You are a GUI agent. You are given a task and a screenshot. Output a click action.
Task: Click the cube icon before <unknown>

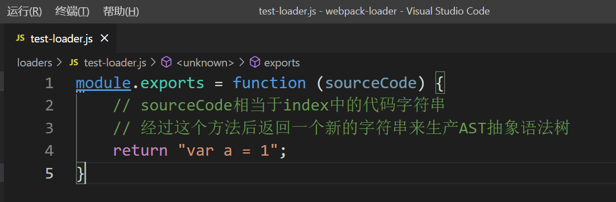tap(167, 62)
